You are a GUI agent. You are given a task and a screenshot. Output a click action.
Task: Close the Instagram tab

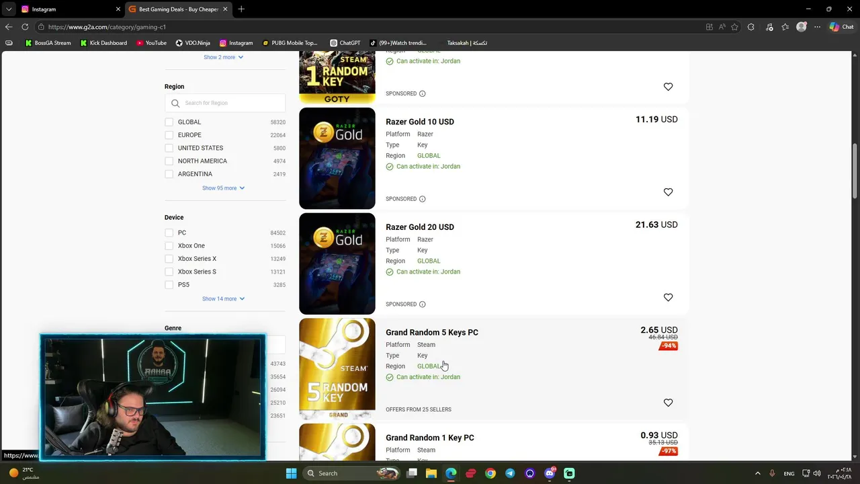click(118, 9)
